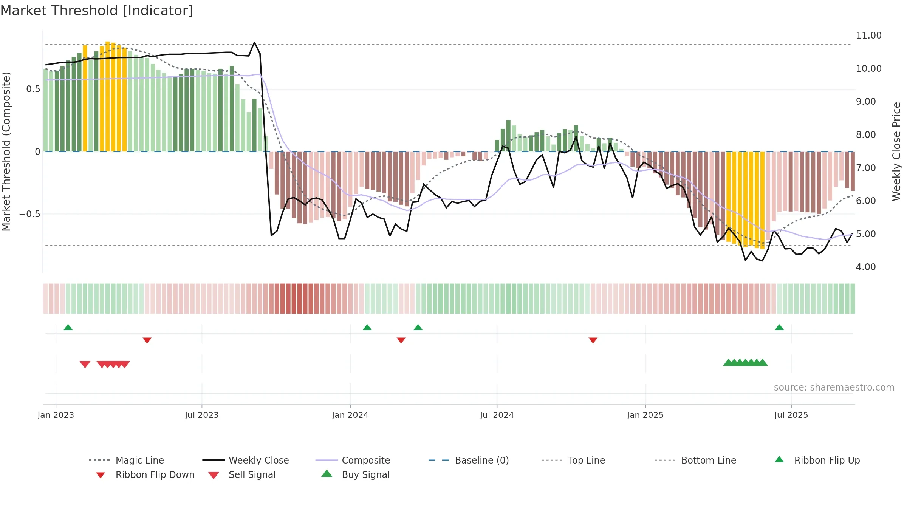907x510 pixels.
Task: Click the Jan 2023 x-axis label
Action: [x=56, y=415]
